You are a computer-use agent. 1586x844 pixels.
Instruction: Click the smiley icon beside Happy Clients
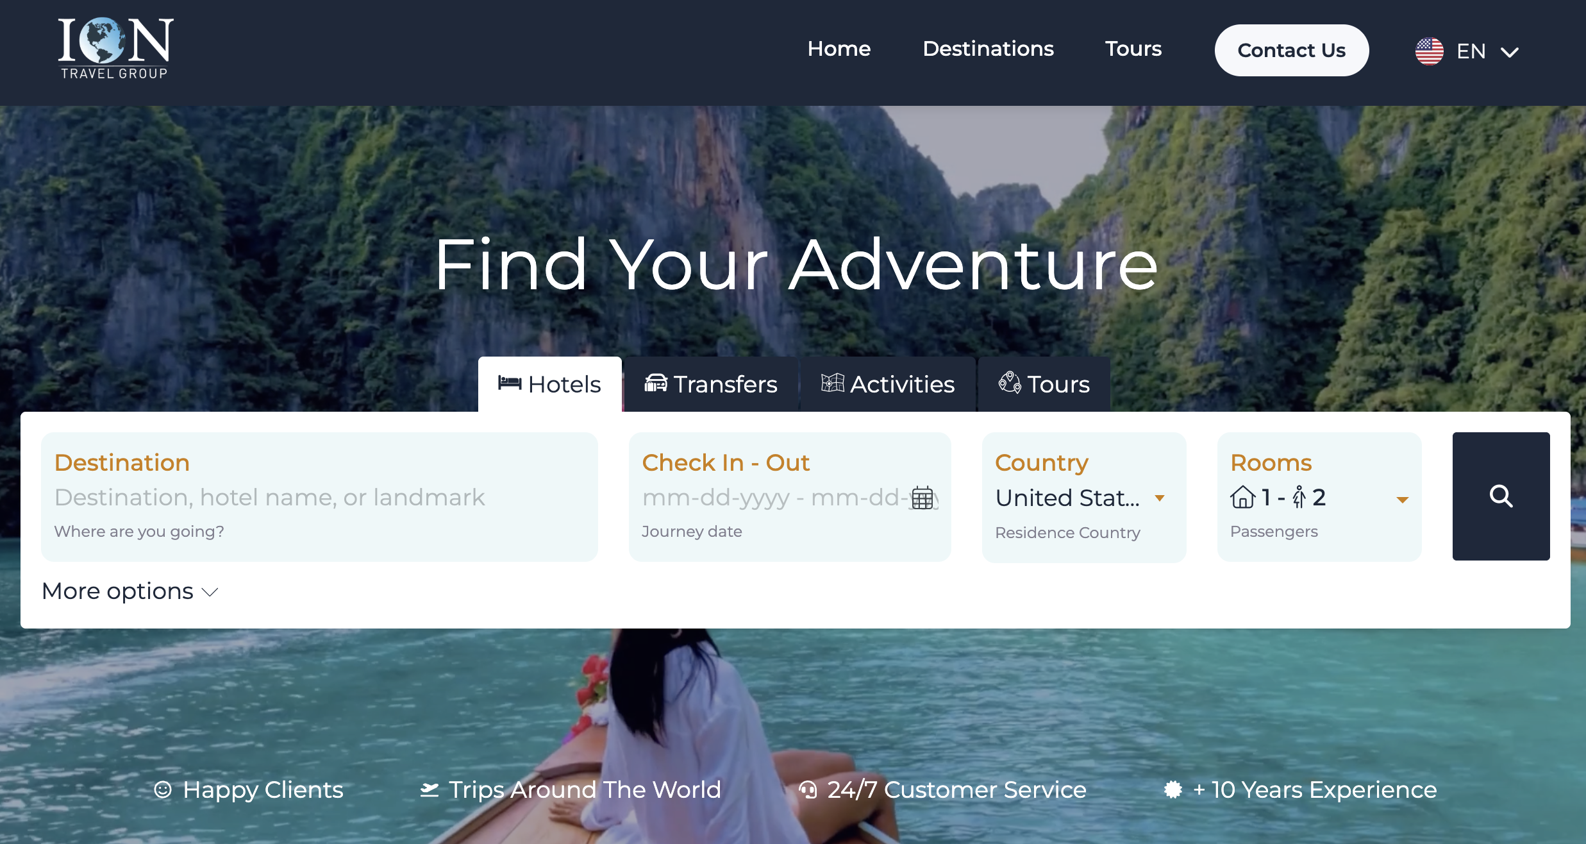point(163,789)
